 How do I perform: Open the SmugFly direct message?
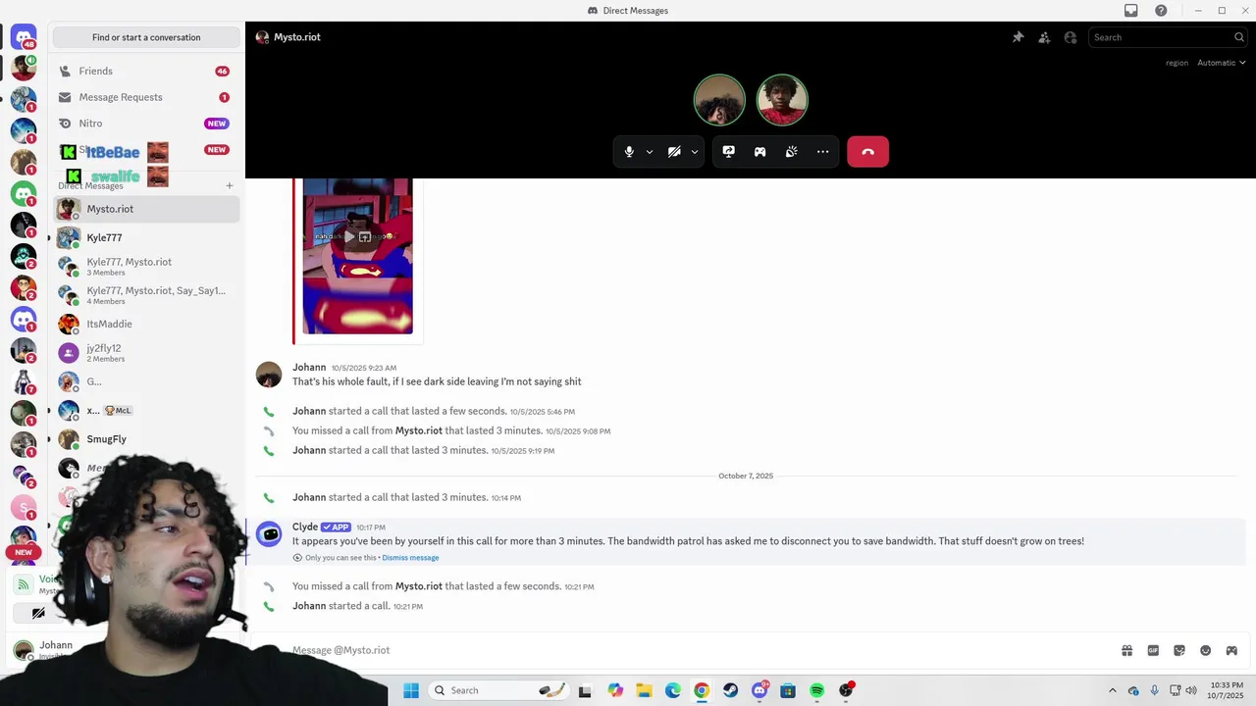click(x=146, y=439)
